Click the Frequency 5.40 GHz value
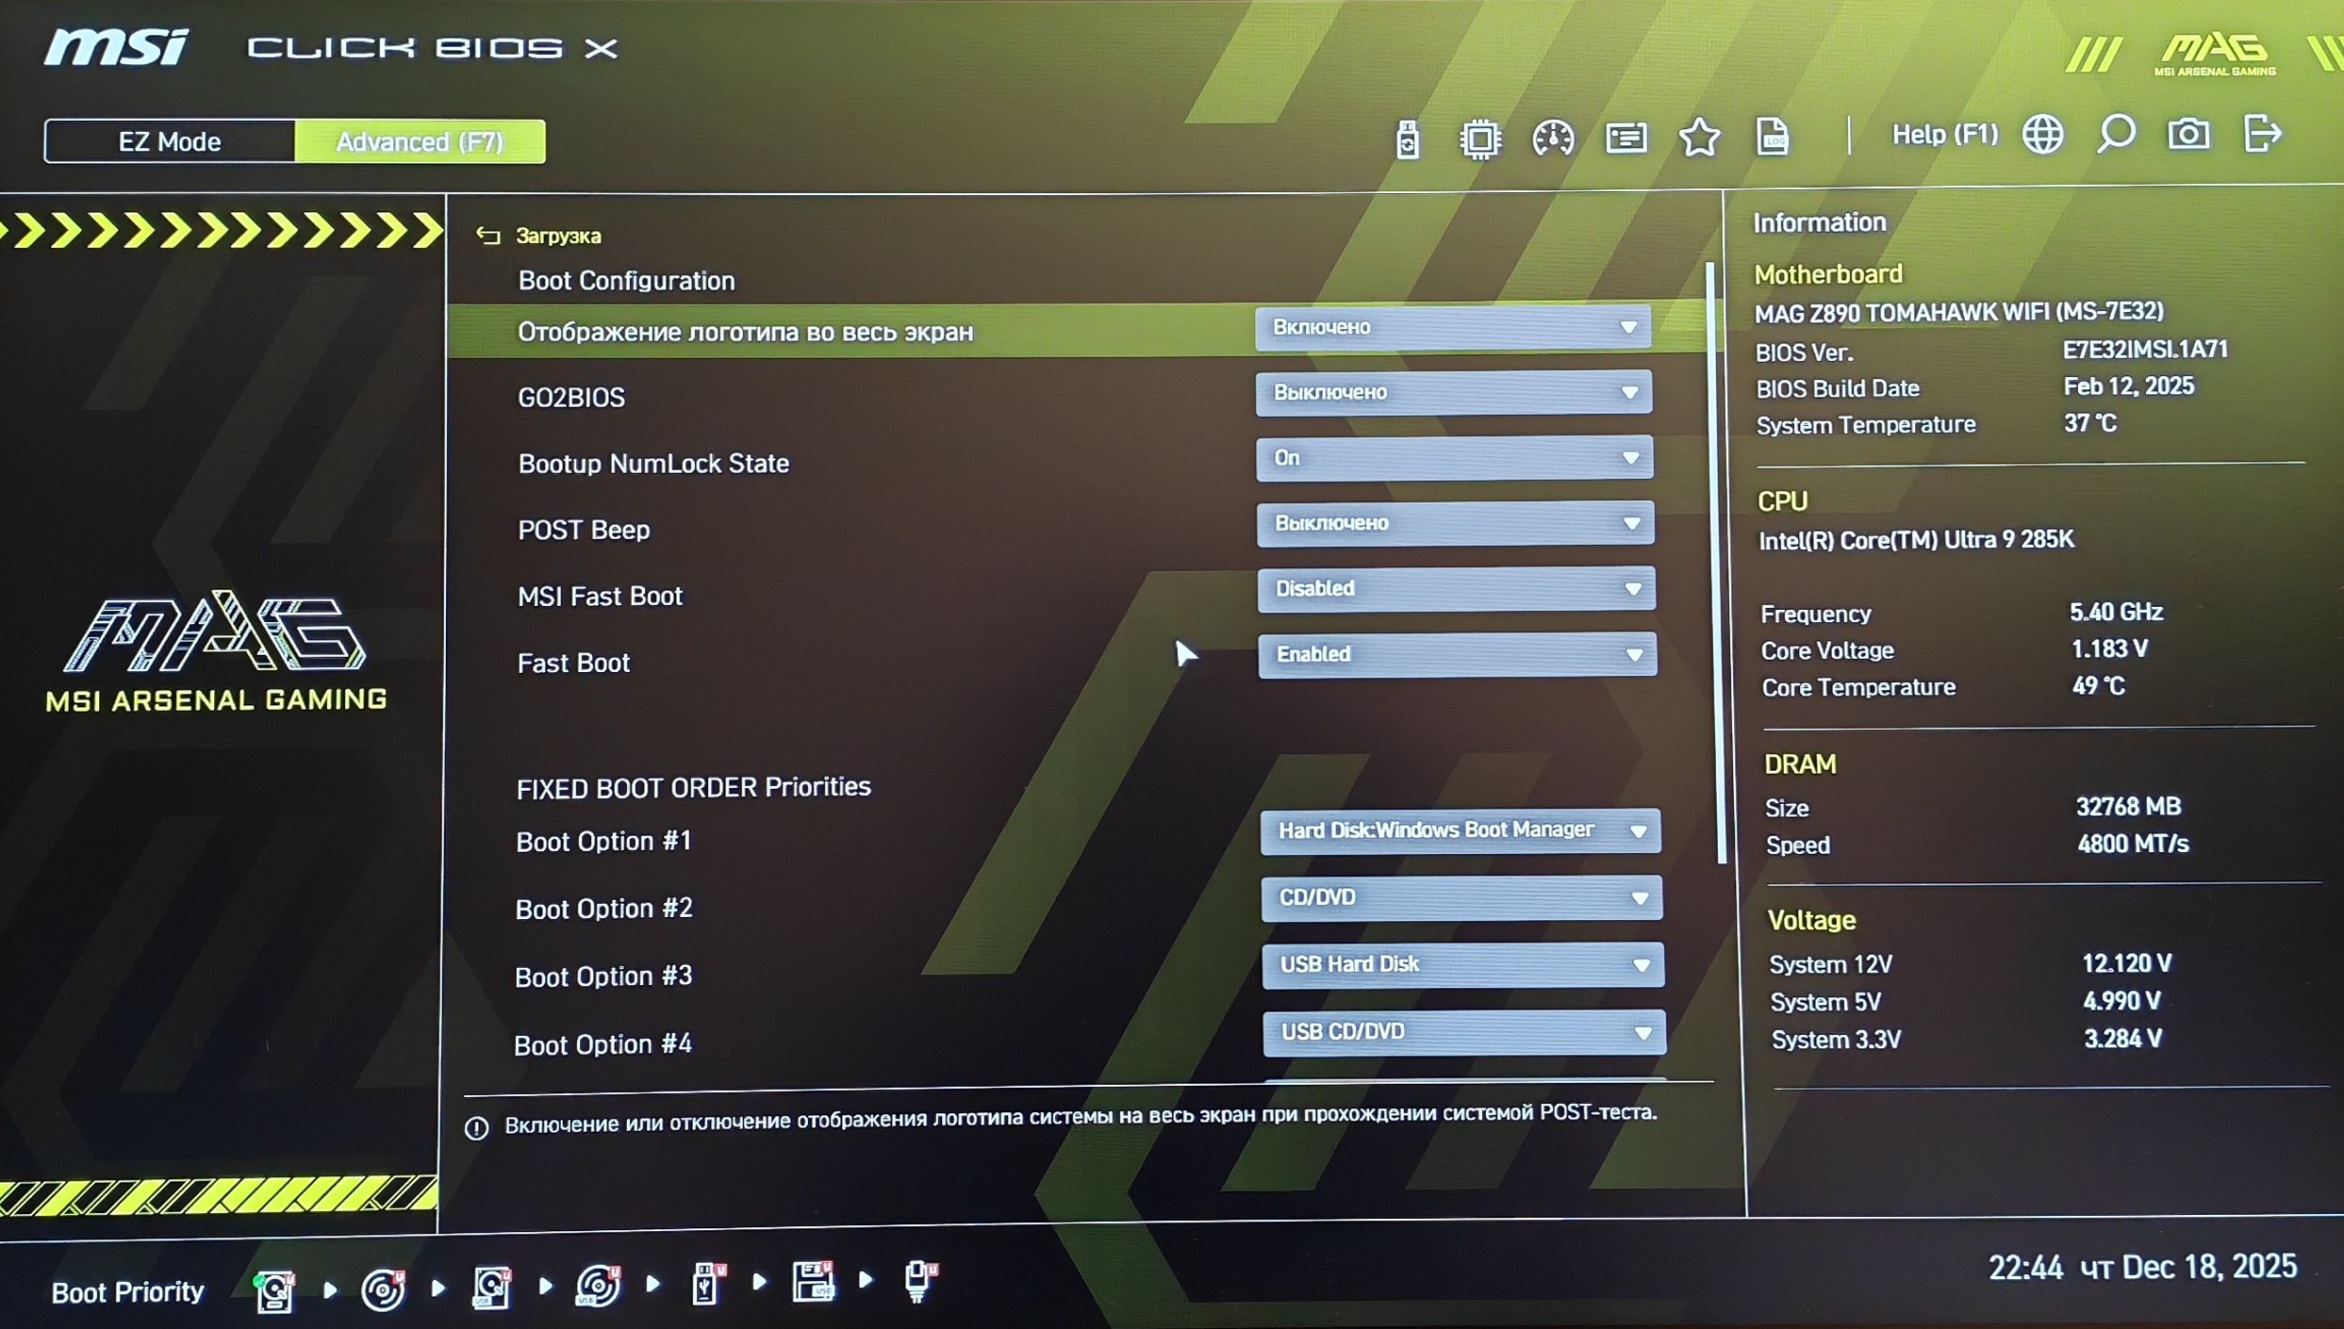Screen dimensions: 2344x1329 (x=2116, y=613)
